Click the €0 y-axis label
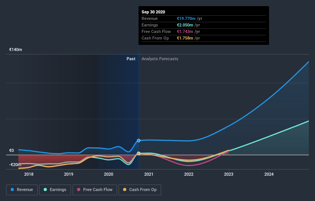This screenshot has width=315, height=201. pyautogui.click(x=12, y=151)
